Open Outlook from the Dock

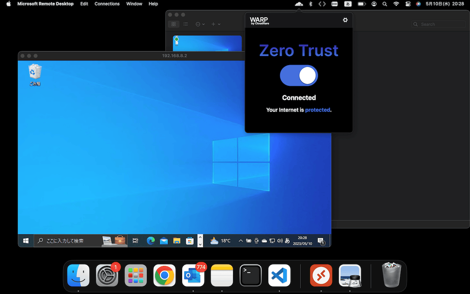click(x=193, y=276)
